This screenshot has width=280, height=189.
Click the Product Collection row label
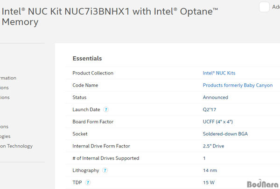point(93,73)
